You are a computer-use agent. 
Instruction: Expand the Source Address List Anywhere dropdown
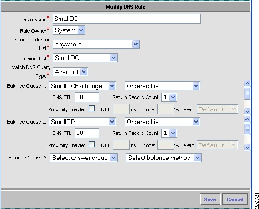(96, 44)
